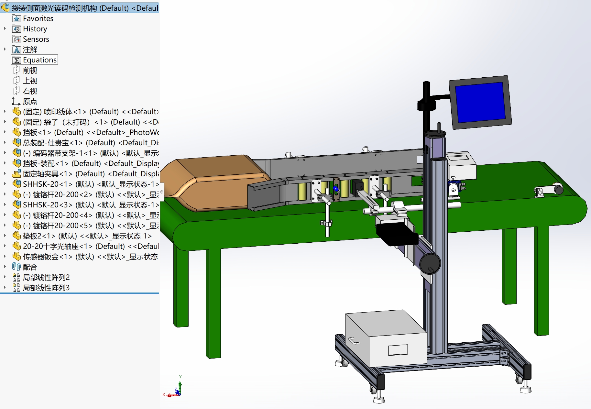
Task: Click the 20-20十字光轴座<1> part icon
Action: [16, 246]
